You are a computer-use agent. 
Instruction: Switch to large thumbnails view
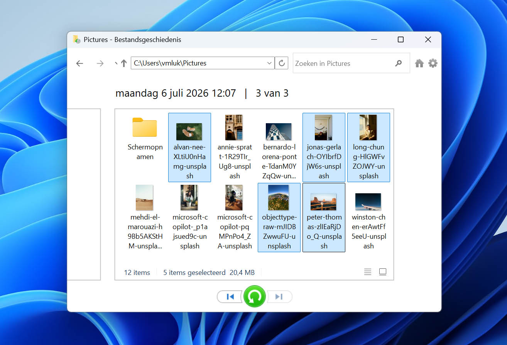point(383,272)
